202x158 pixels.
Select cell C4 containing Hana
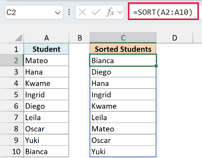pos(123,83)
